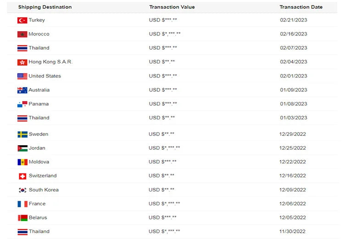Image resolution: width=344 pixels, height=243 pixels.
Task: Click the Transaction Value column header
Action: (172, 7)
